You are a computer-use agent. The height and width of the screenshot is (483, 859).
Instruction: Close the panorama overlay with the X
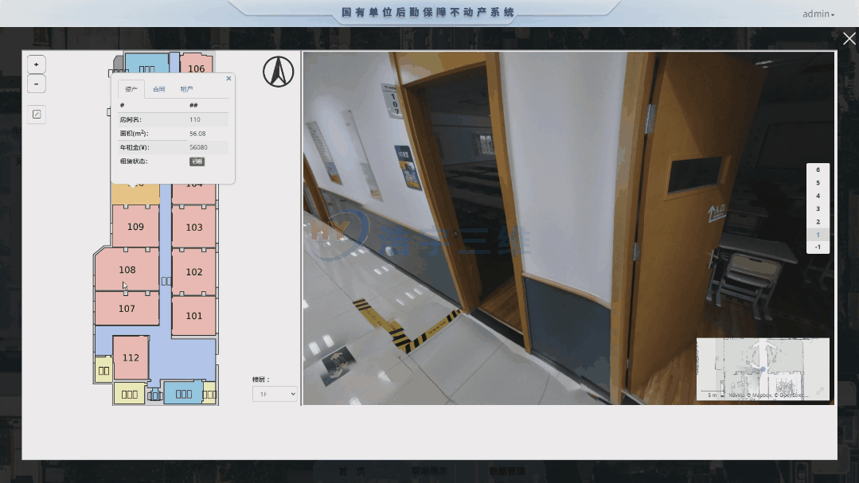(849, 38)
